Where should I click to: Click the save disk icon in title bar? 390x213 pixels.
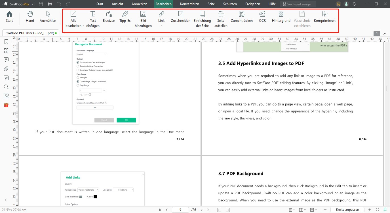point(41,4)
